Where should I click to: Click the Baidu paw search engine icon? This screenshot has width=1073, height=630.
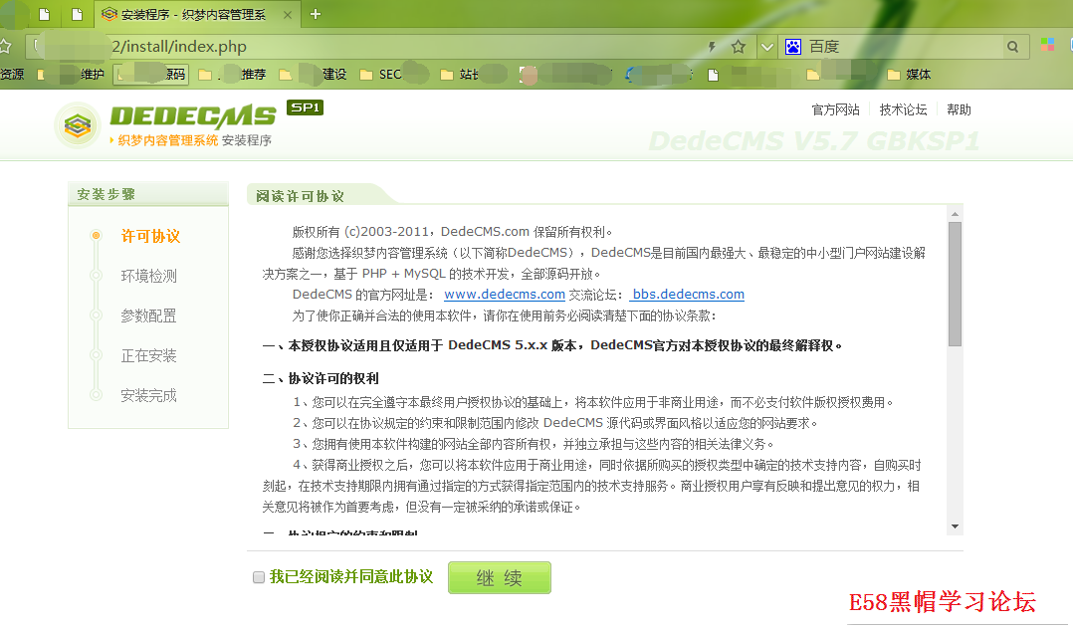793,47
